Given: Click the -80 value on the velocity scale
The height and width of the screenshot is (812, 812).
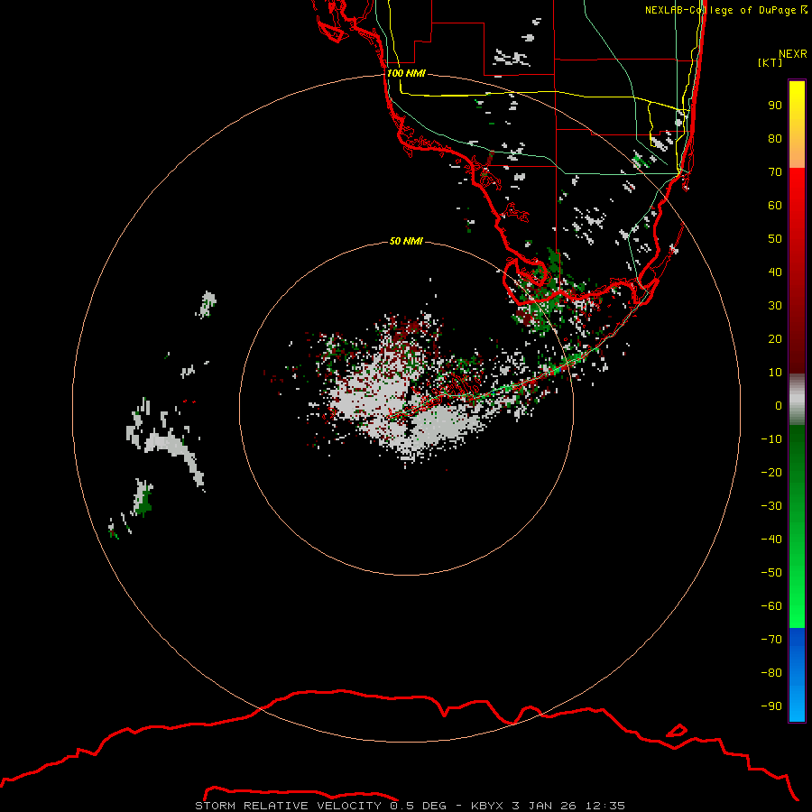Looking at the screenshot, I should pos(771,673).
